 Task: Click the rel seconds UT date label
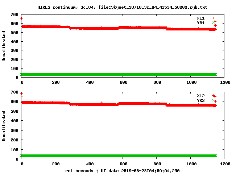pyautogui.click(x=123, y=171)
